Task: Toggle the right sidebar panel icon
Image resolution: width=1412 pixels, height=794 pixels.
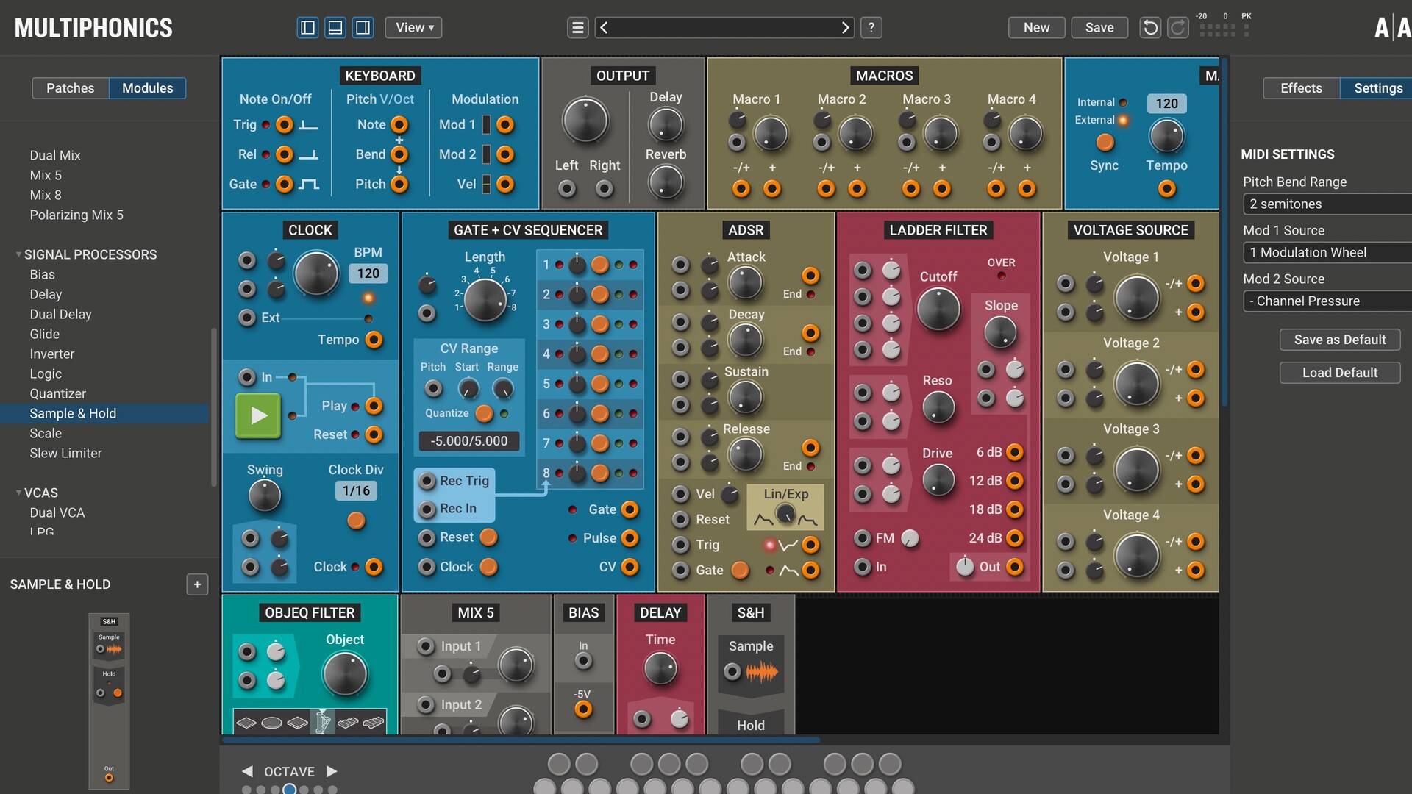Action: click(x=363, y=28)
